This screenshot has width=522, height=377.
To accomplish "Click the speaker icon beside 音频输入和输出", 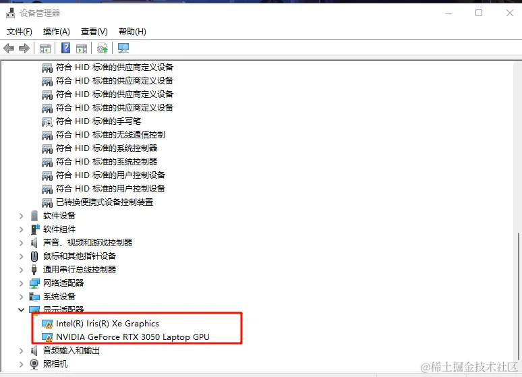I will [34, 351].
